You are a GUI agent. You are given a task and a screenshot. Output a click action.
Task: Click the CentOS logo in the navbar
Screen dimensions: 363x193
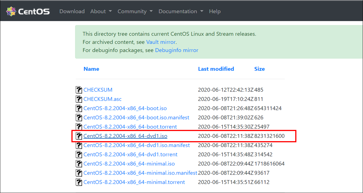point(28,12)
